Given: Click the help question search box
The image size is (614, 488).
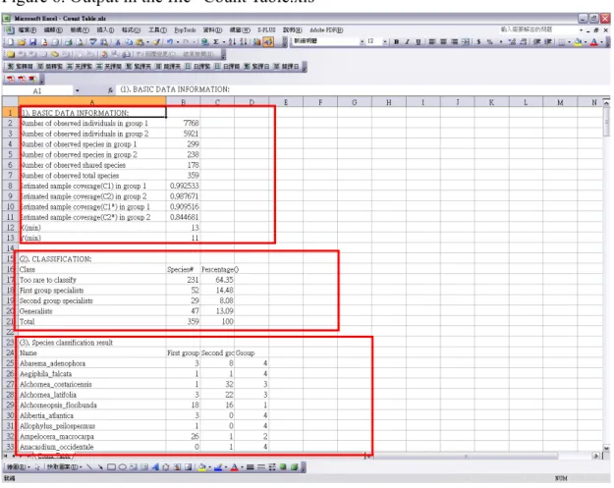Looking at the screenshot, I should click(537, 29).
